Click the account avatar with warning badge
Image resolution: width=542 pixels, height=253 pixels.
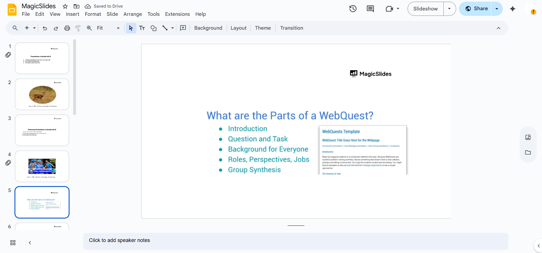530,9
